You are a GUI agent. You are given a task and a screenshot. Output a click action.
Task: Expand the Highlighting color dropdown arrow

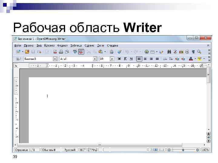(204, 59)
